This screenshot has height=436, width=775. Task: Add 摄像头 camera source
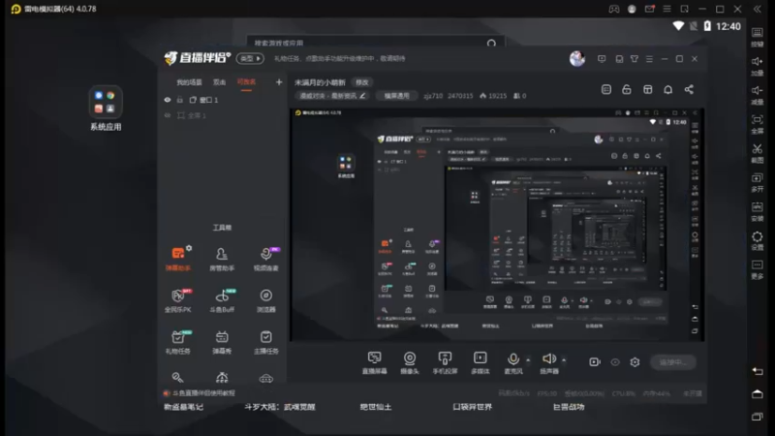pos(410,362)
